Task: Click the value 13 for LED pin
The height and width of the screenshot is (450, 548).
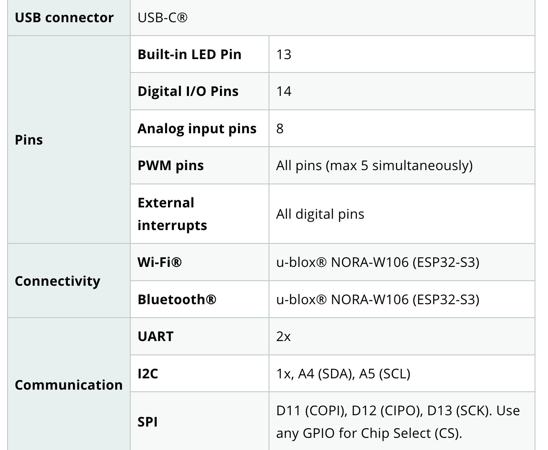Action: tap(284, 54)
